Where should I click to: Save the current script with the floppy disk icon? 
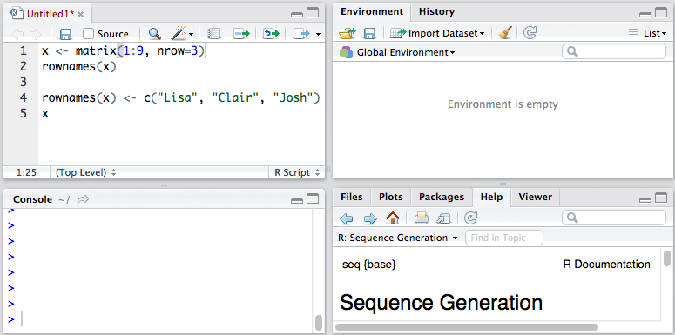[x=65, y=34]
